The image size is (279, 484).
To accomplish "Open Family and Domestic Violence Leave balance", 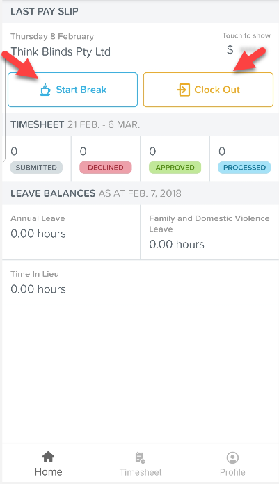I will 210,232.
